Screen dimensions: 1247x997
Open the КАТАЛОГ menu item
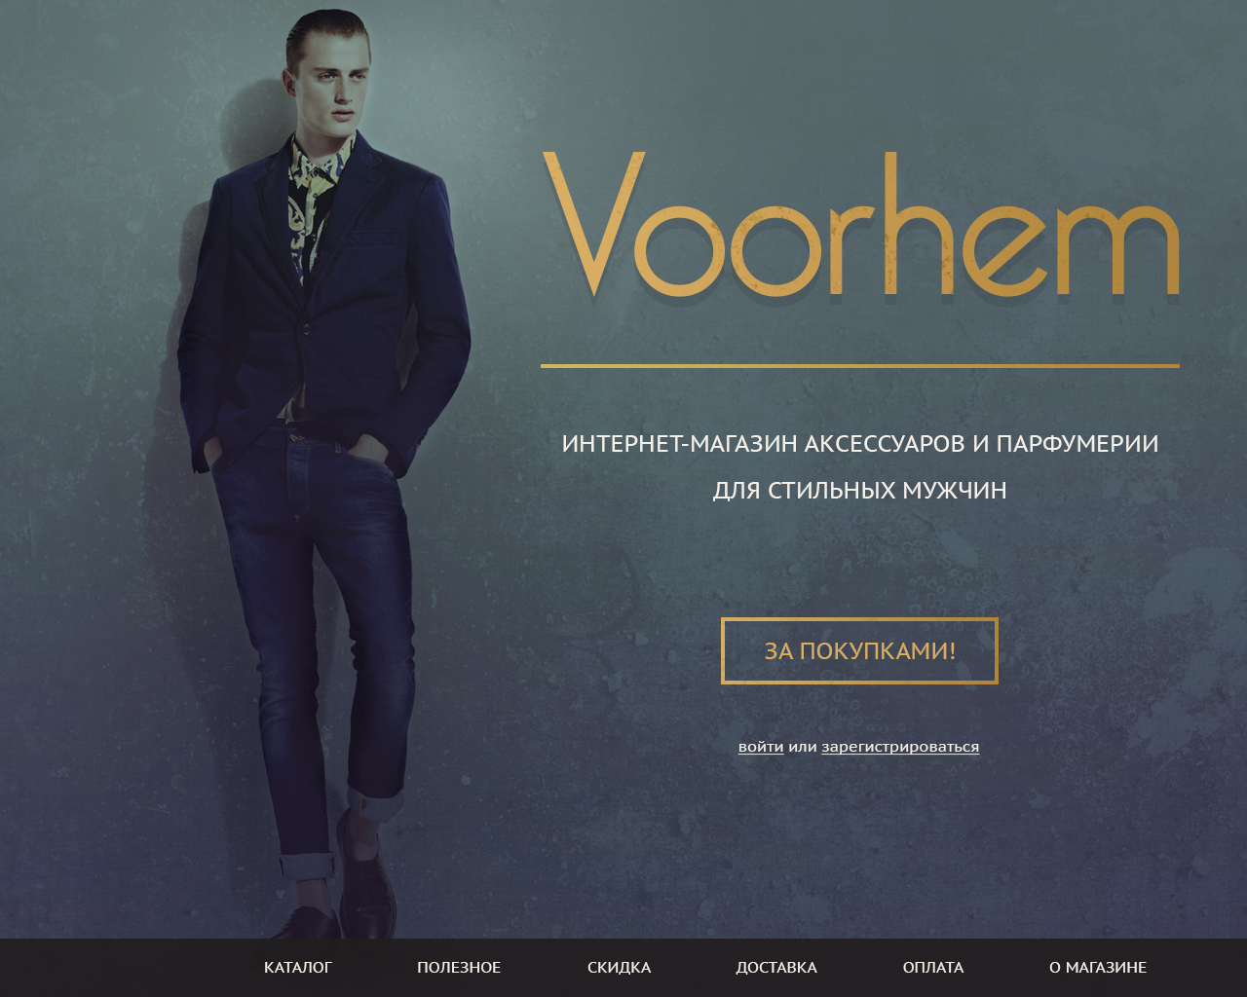click(298, 967)
